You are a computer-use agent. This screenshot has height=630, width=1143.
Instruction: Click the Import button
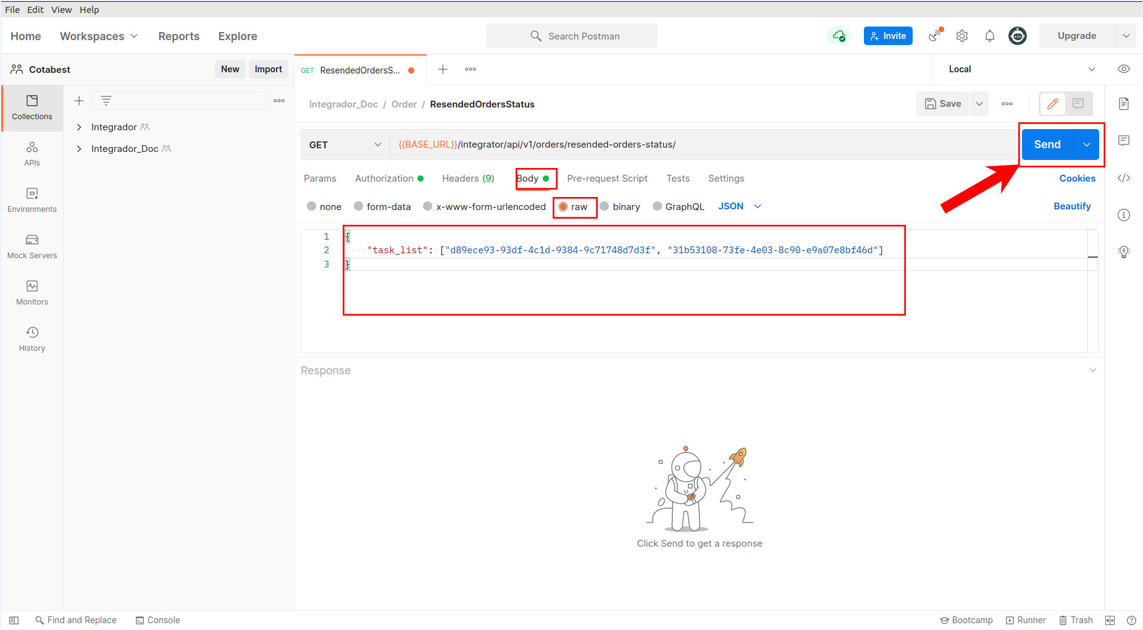tap(268, 69)
